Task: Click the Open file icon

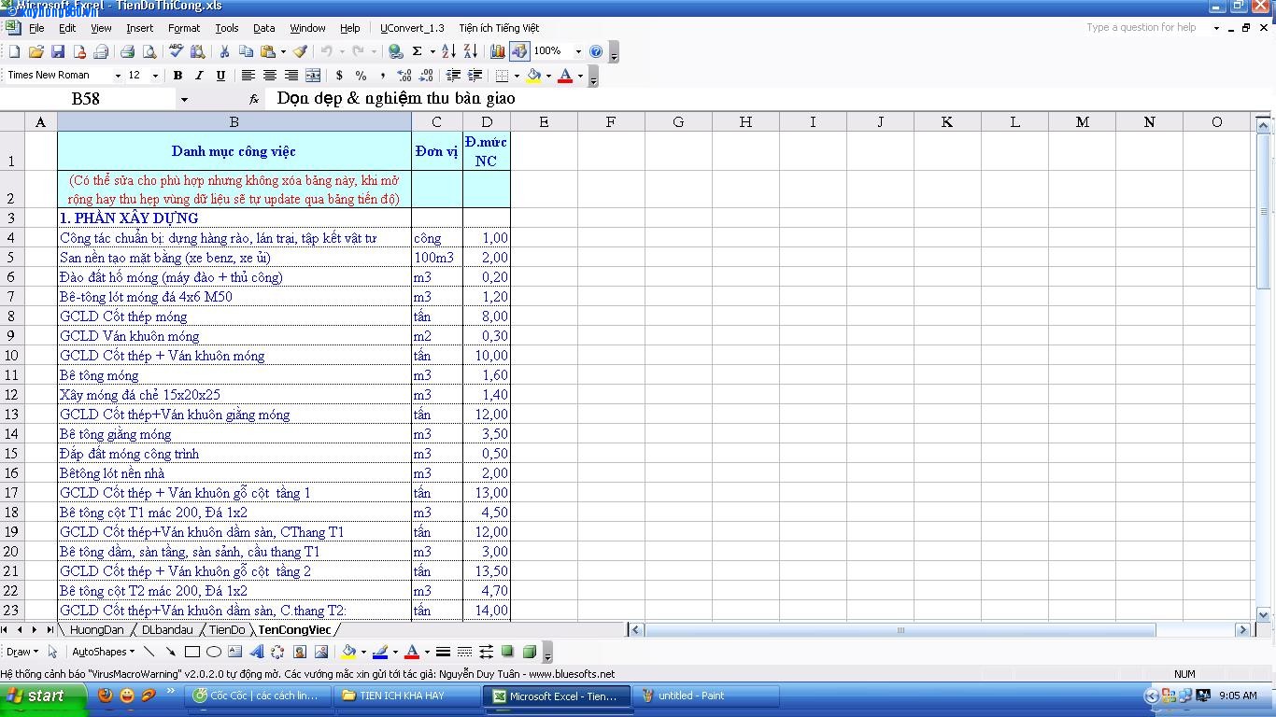Action: tap(35, 51)
